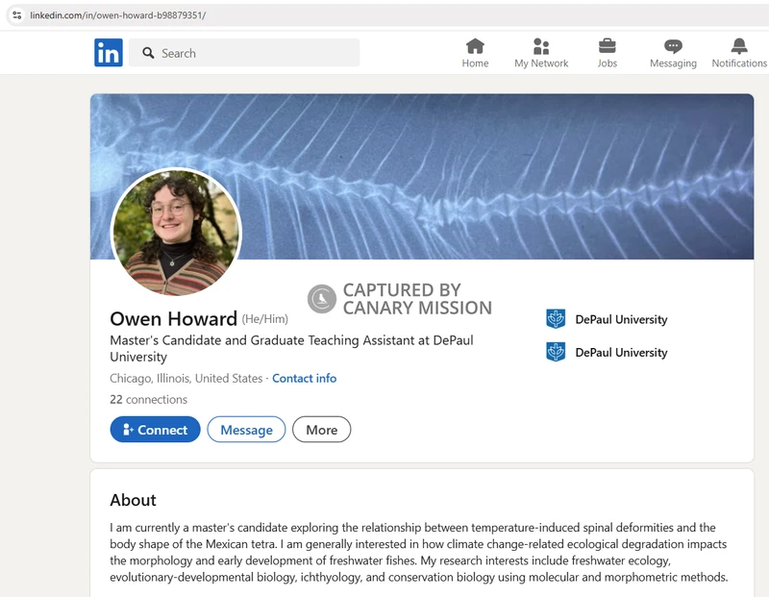Open the Jobs briefcase icon
Viewport: 769px width, 597px height.
(x=608, y=46)
